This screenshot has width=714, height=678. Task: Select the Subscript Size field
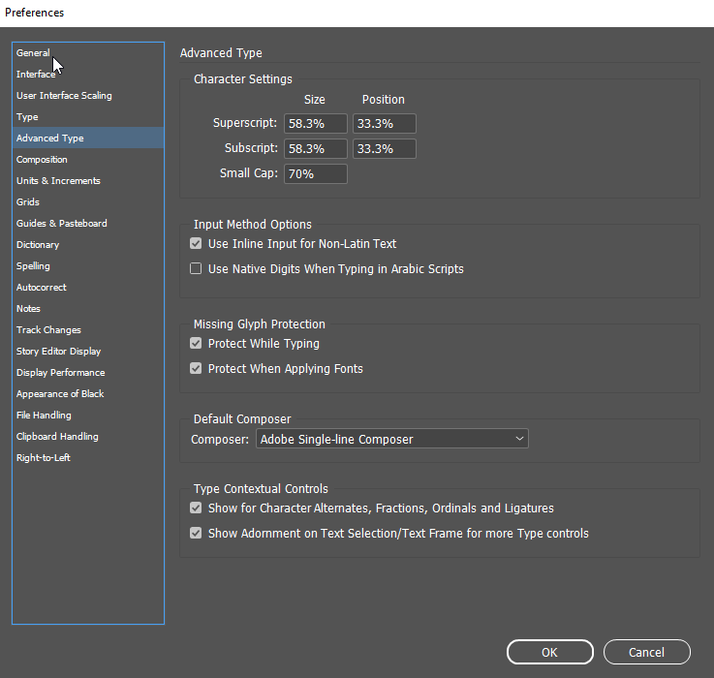[316, 149]
